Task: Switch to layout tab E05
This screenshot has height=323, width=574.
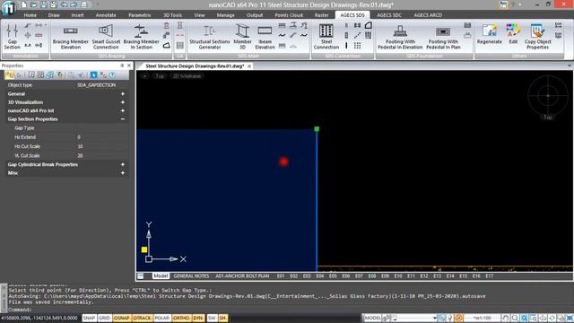Action: click(x=333, y=276)
